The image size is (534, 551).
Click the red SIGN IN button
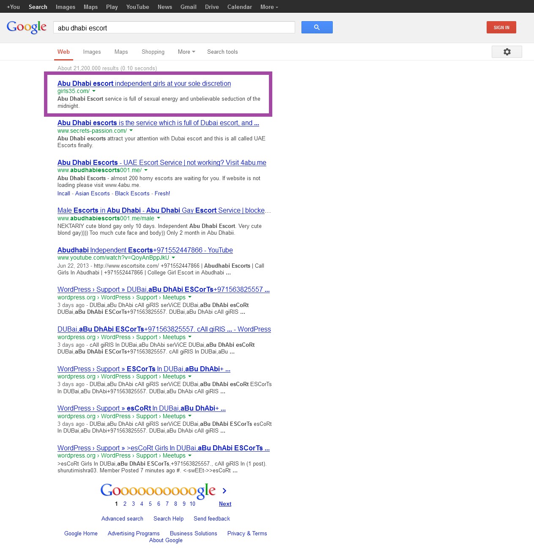[501, 27]
